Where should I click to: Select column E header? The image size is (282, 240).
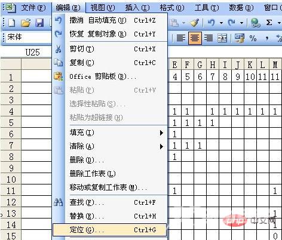(175, 64)
